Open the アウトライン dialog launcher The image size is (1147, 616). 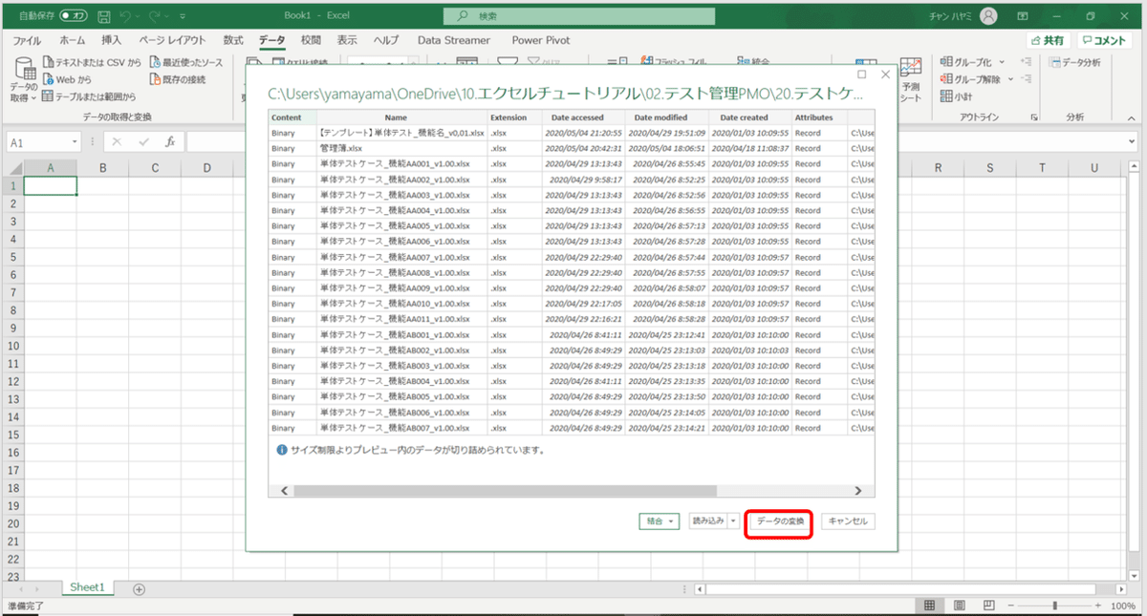coord(1034,117)
